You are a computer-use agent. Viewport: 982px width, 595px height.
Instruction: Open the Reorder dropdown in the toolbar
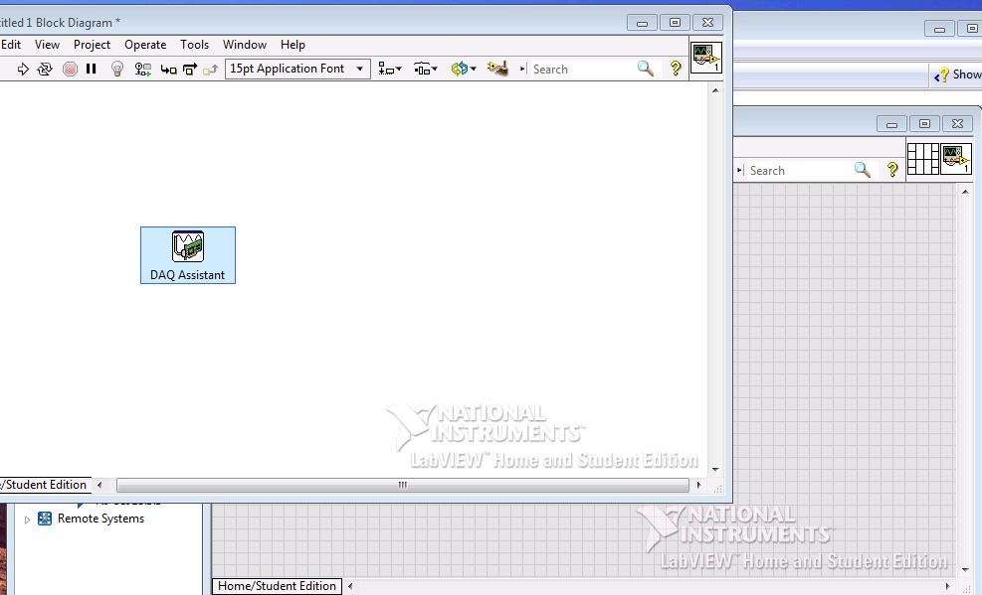pyautogui.click(x=464, y=69)
